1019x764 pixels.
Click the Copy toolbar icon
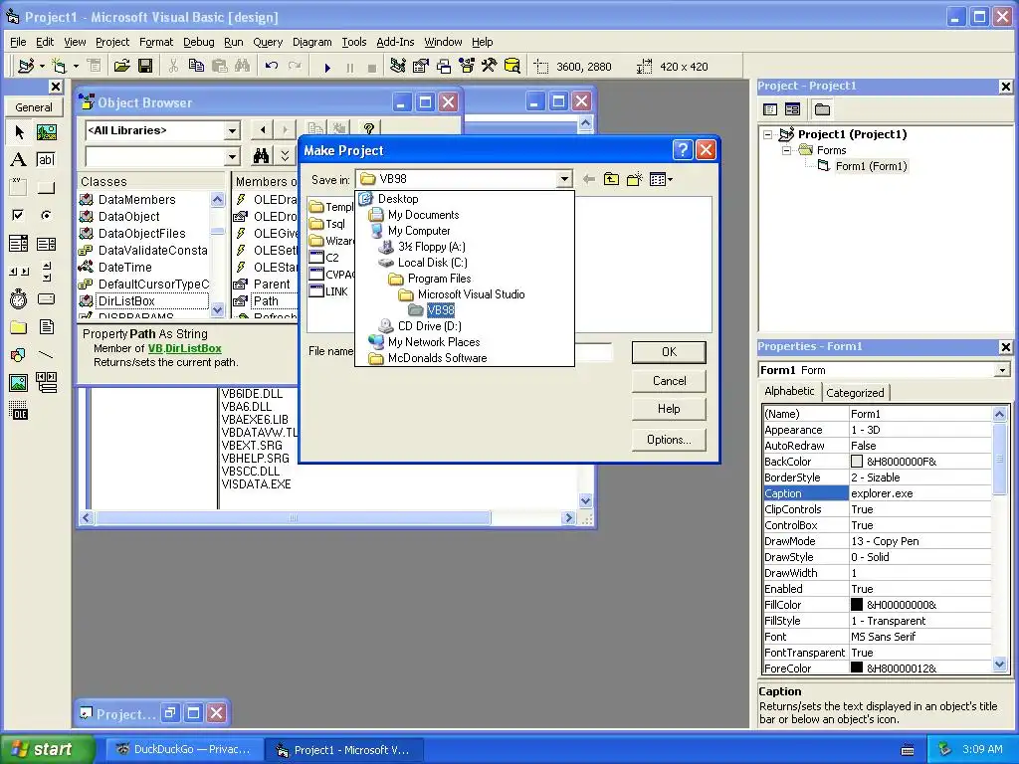(196, 66)
